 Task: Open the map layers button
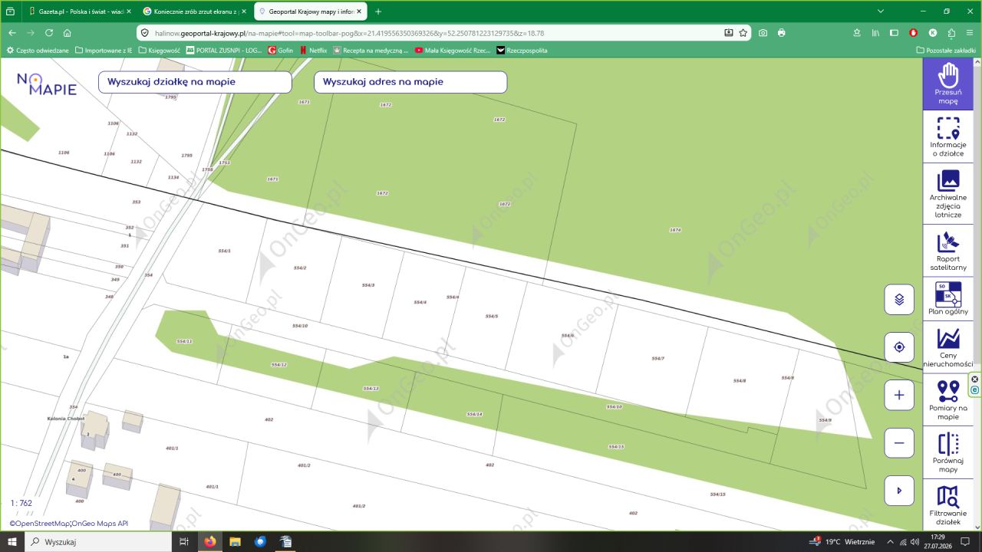(x=899, y=299)
